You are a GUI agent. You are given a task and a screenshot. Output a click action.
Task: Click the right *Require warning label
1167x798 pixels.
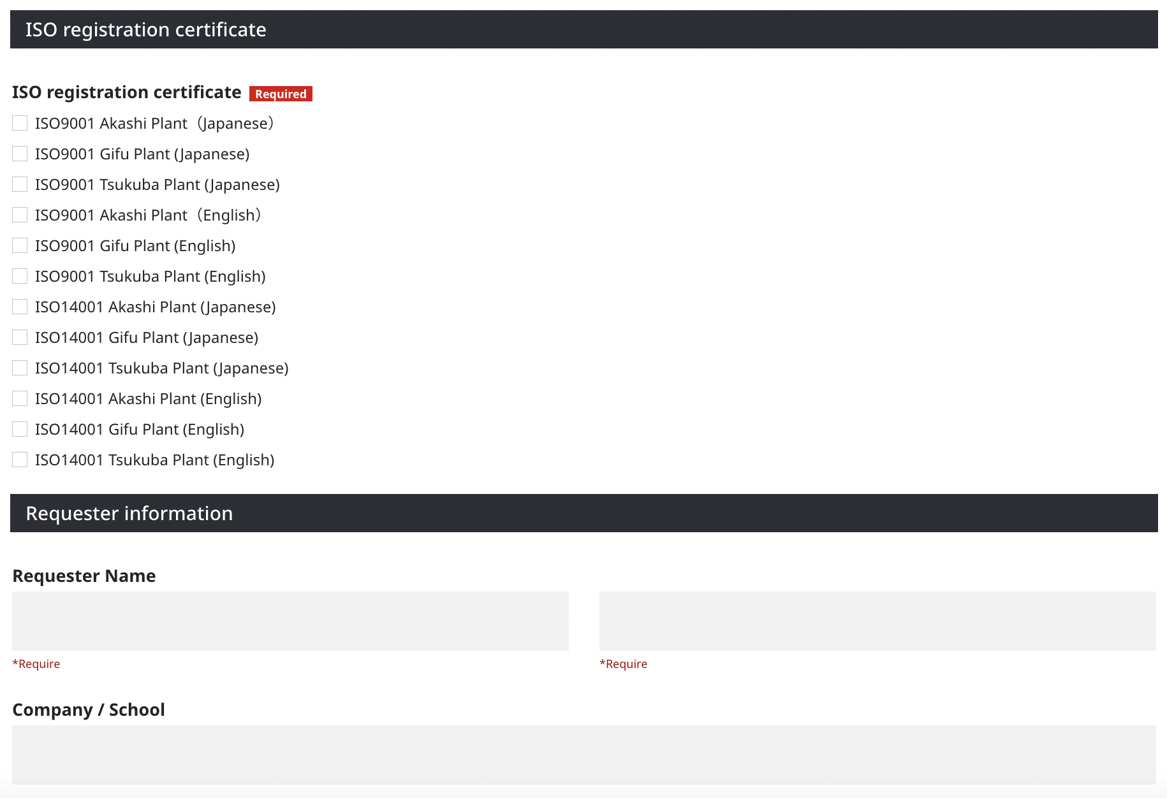click(x=623, y=664)
